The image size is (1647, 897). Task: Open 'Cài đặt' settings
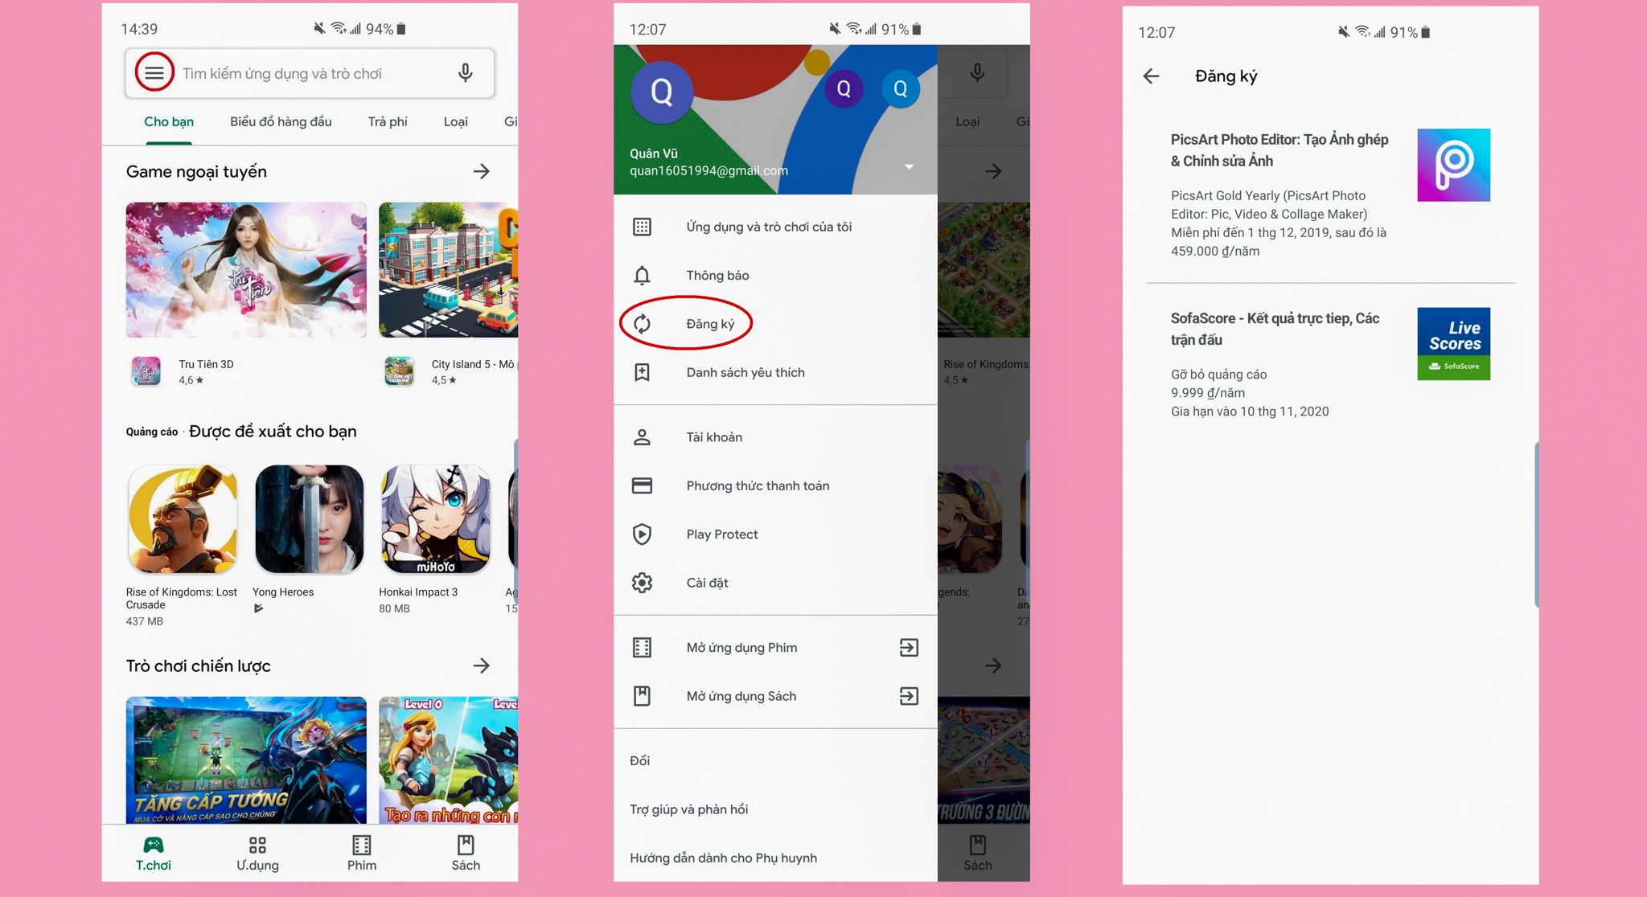coord(775,583)
